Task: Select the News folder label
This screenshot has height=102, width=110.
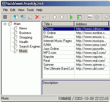Action: (x=23, y=28)
